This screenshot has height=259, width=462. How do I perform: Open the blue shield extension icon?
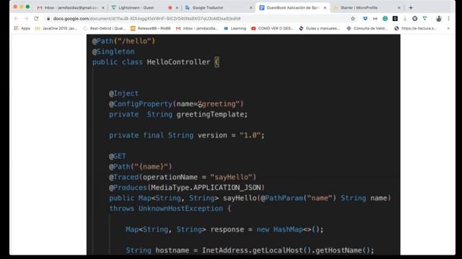365,19
